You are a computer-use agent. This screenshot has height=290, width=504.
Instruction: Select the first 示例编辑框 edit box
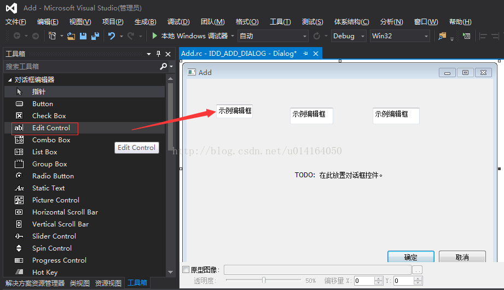[x=234, y=111]
